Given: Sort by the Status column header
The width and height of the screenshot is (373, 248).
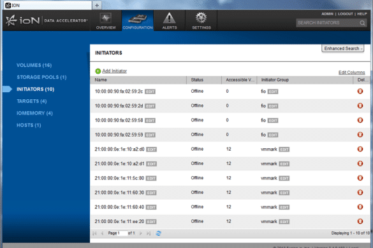Looking at the screenshot, I should 204,80.
